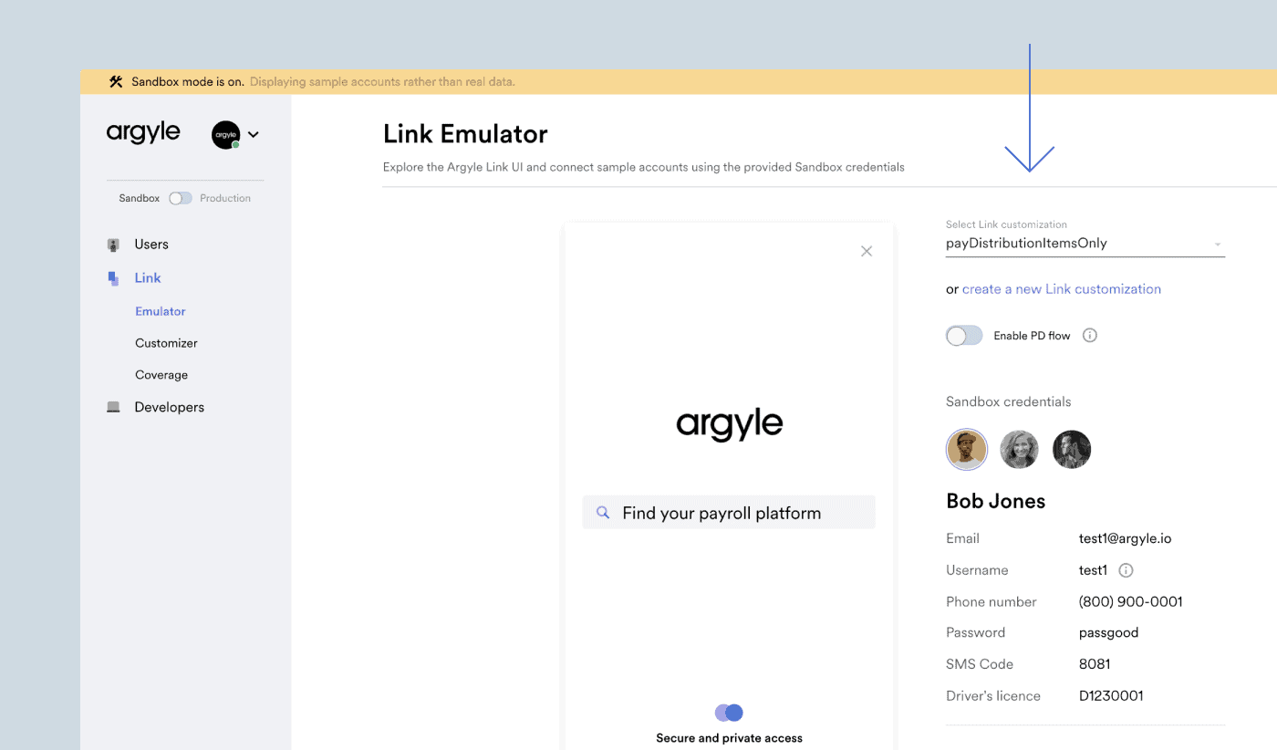
Task: Click the Developers laptop icon
Action: 113,407
